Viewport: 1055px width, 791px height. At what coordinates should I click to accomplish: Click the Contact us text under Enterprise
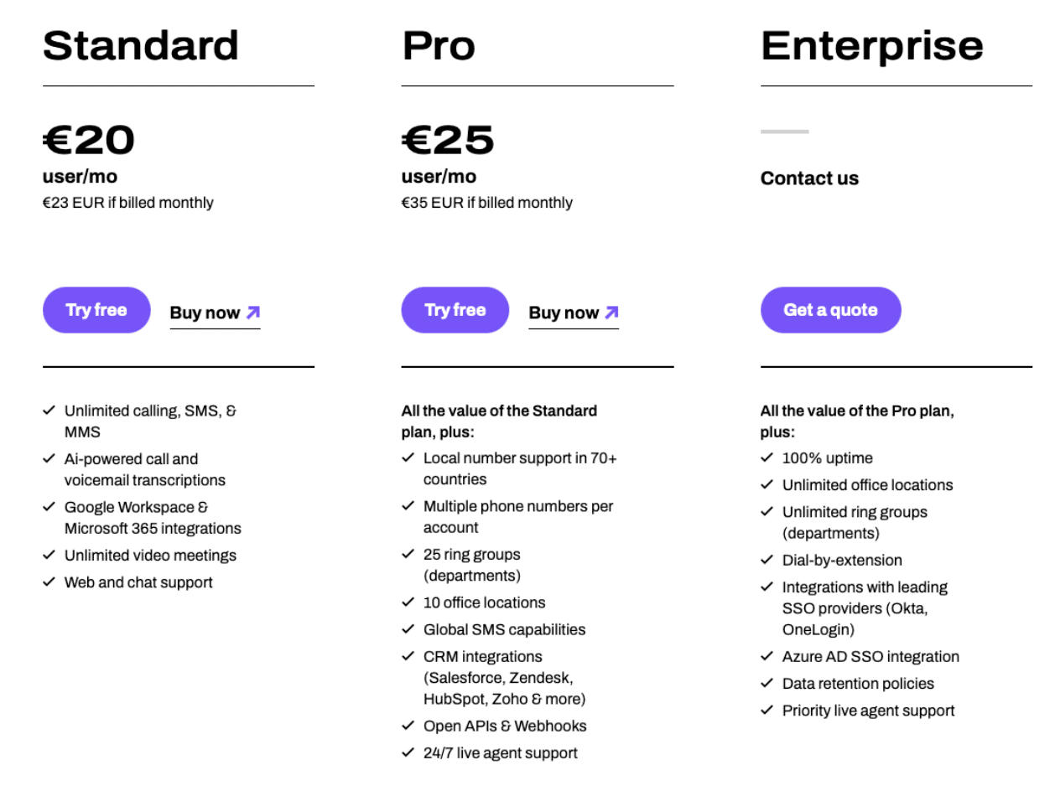(809, 178)
